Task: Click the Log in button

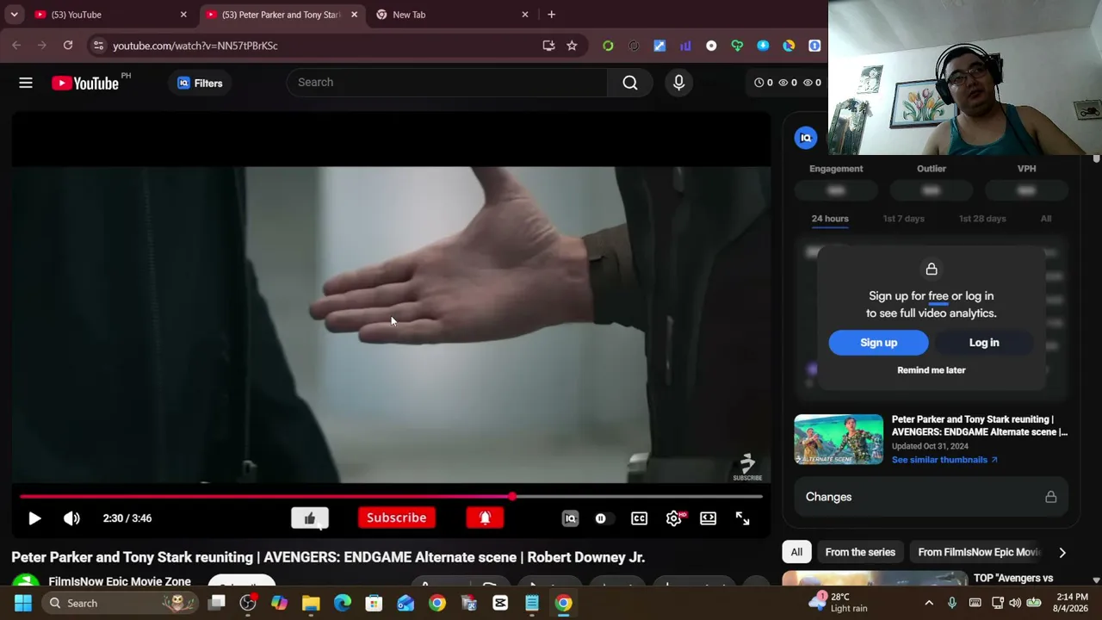Action: 984,343
